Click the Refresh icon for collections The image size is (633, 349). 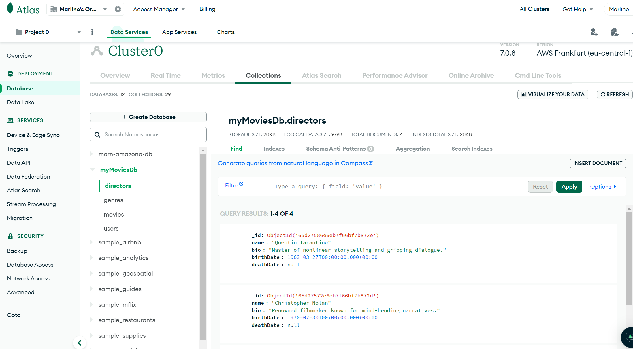point(603,94)
